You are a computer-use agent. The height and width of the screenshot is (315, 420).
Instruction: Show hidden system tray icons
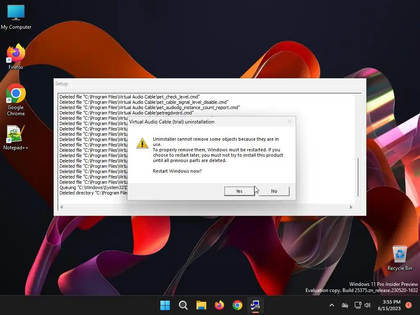(x=331, y=305)
